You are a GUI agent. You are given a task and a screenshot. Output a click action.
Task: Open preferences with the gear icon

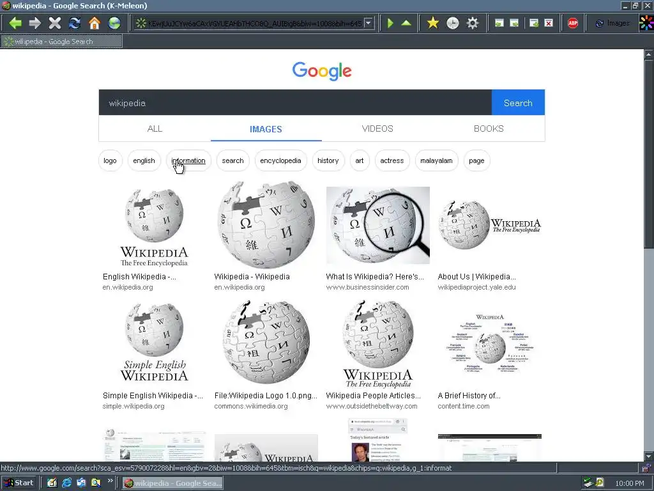pyautogui.click(x=472, y=23)
